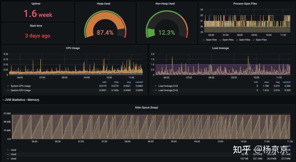This screenshot has width=296, height=162.
Task: Open the Heap Used panel title menu
Action: (103, 4)
